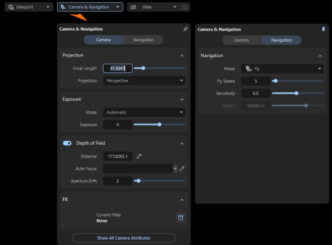Collapse the Navigation section in right panel
Screen dimensions: 332x245
(320, 56)
